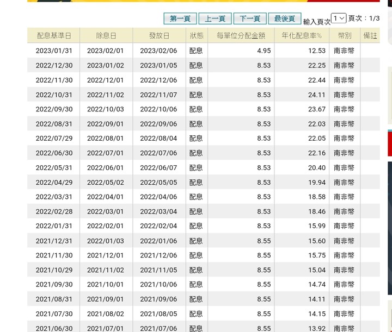The image size is (392, 332).
Task: Select base date 2022/04/29 cell
Action: (x=54, y=183)
